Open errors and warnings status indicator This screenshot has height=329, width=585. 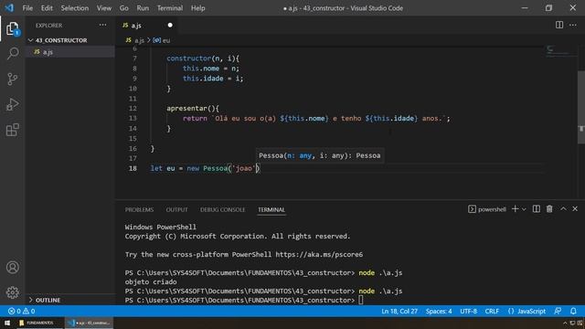pos(21,311)
